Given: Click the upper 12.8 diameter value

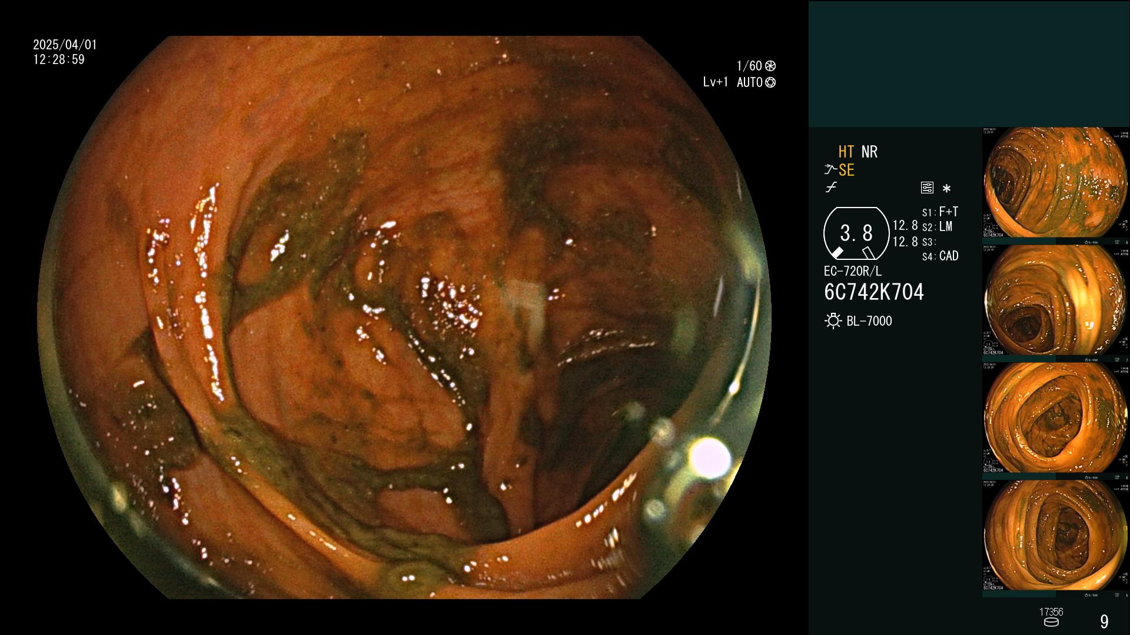Looking at the screenshot, I should tap(905, 226).
